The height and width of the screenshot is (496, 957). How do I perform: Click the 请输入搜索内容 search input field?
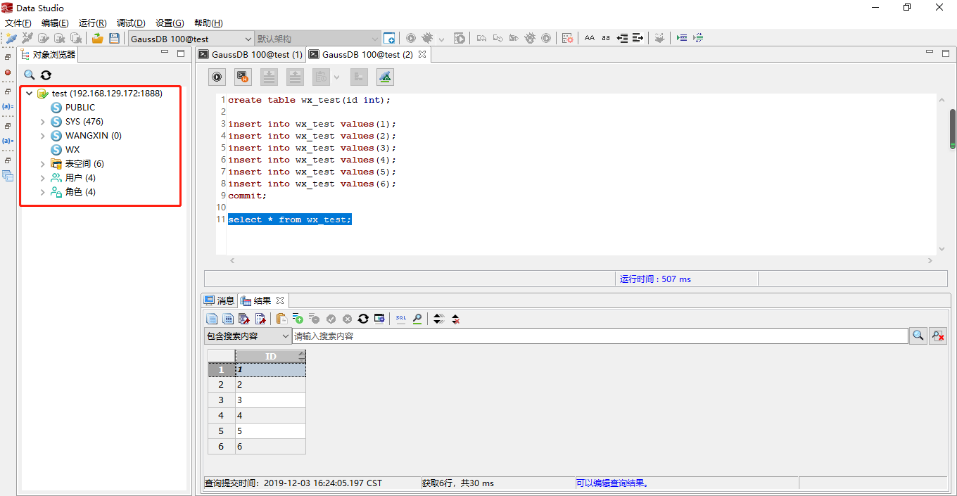point(598,336)
